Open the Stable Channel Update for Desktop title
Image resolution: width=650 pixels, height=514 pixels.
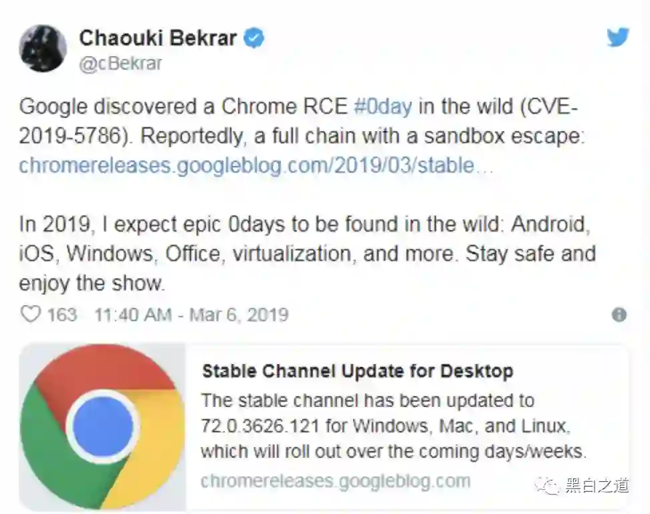point(357,371)
